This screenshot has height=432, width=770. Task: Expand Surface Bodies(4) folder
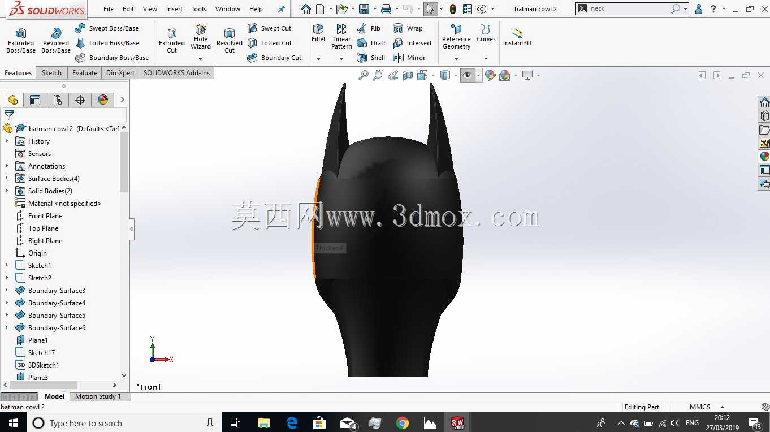7,179
